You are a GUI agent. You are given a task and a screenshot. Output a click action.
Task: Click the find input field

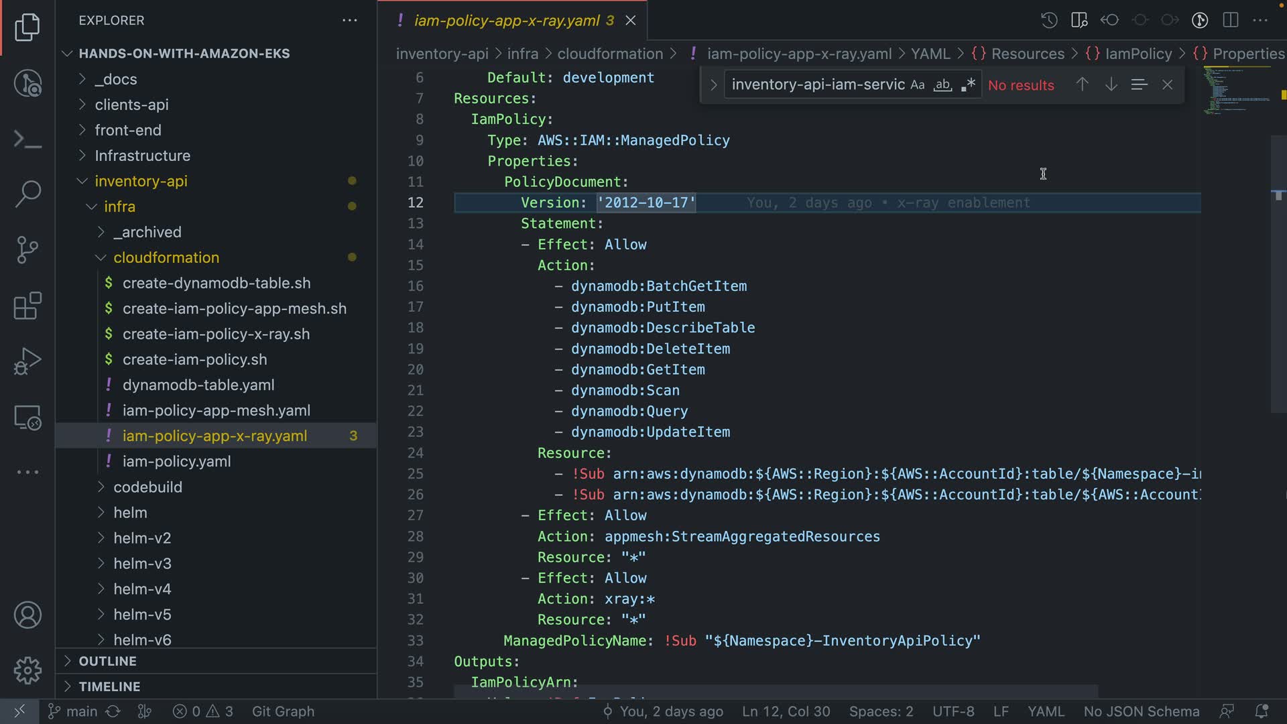point(818,85)
